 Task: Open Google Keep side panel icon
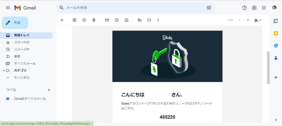pos(276,33)
